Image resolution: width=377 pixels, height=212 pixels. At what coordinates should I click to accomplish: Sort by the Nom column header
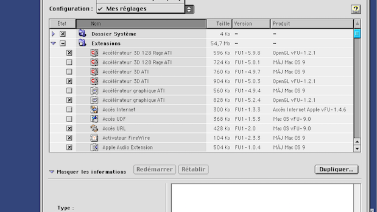(141, 24)
